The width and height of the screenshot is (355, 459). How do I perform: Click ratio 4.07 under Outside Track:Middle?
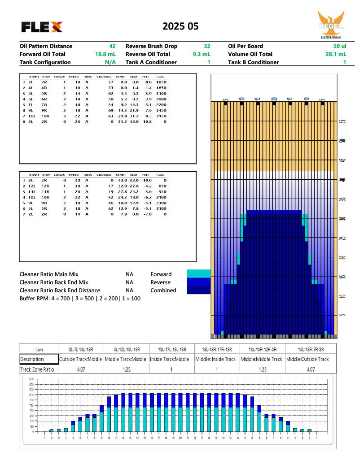coord(81,369)
